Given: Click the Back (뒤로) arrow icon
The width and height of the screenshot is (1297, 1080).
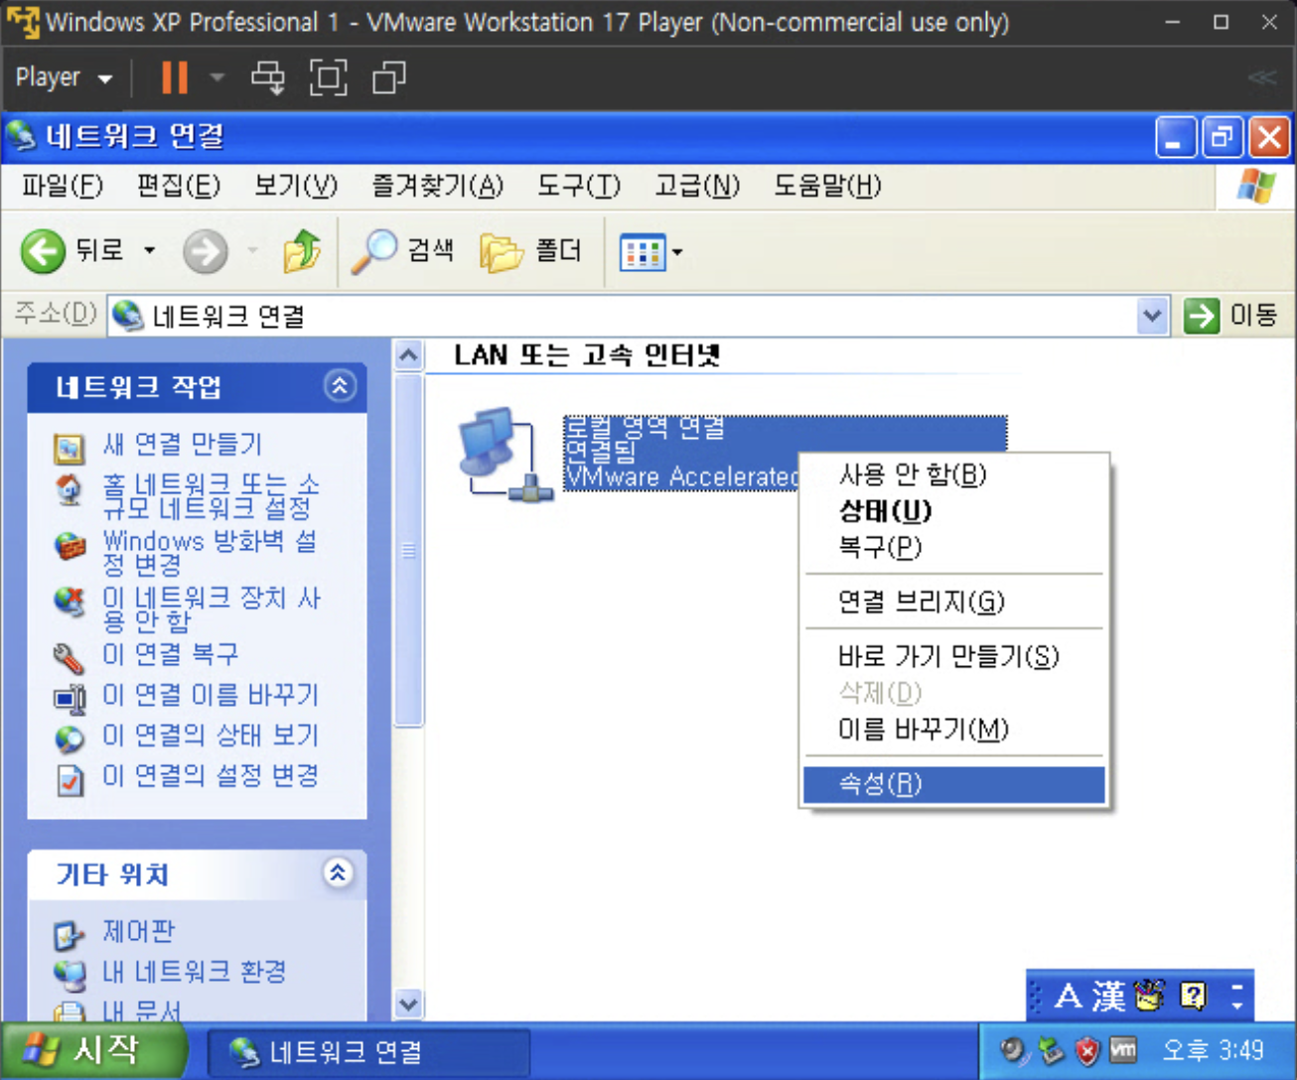Looking at the screenshot, I should click(x=43, y=251).
